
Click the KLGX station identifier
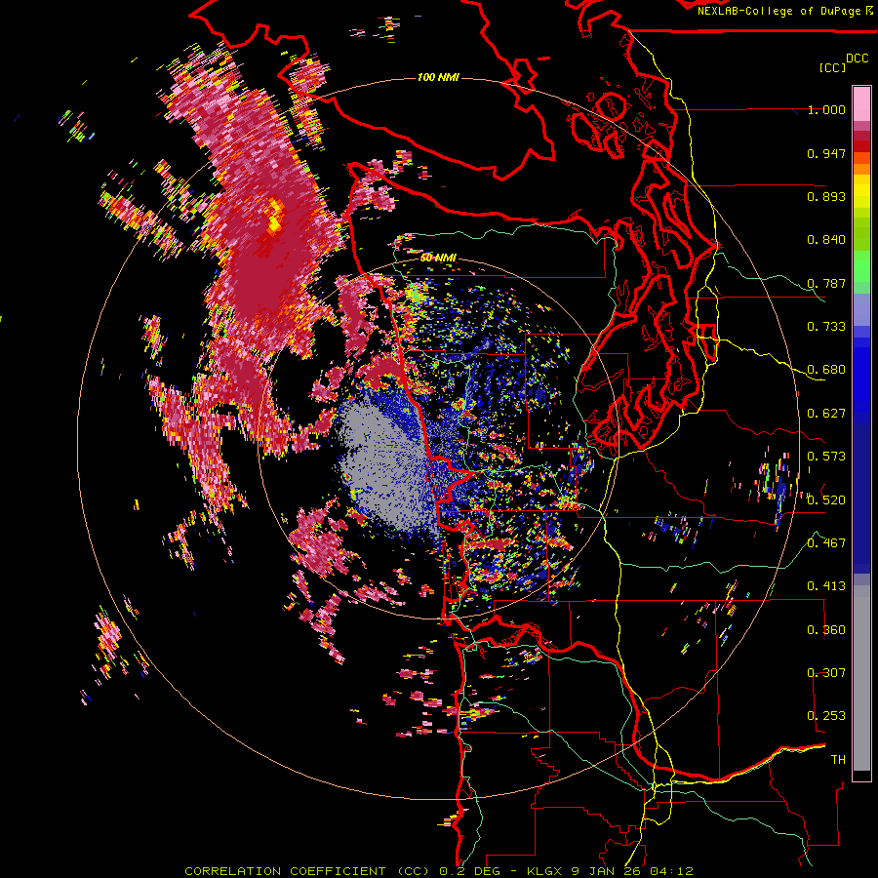click(x=545, y=871)
